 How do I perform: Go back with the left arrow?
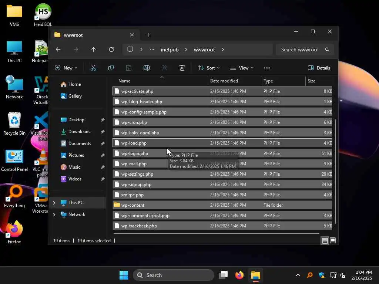(x=58, y=50)
